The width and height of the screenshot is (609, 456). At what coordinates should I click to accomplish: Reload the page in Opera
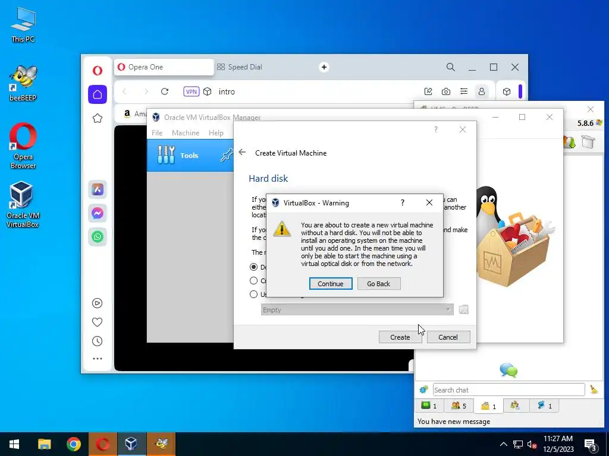(165, 91)
